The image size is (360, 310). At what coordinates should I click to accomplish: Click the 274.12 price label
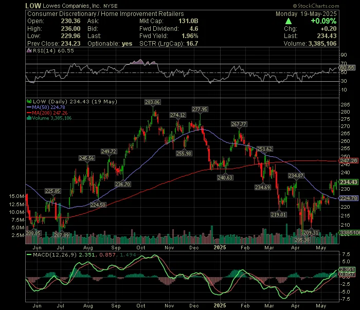click(178, 115)
